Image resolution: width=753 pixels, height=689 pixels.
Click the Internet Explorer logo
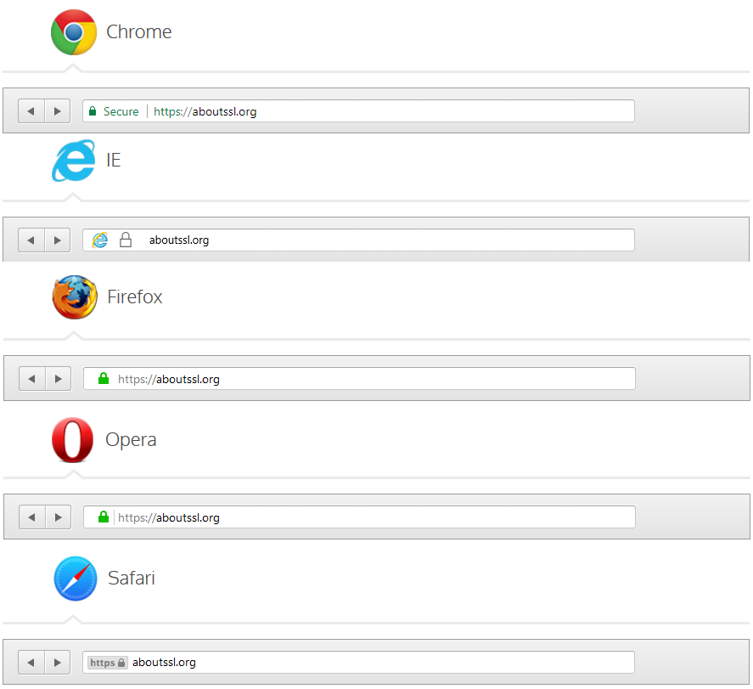tap(74, 161)
